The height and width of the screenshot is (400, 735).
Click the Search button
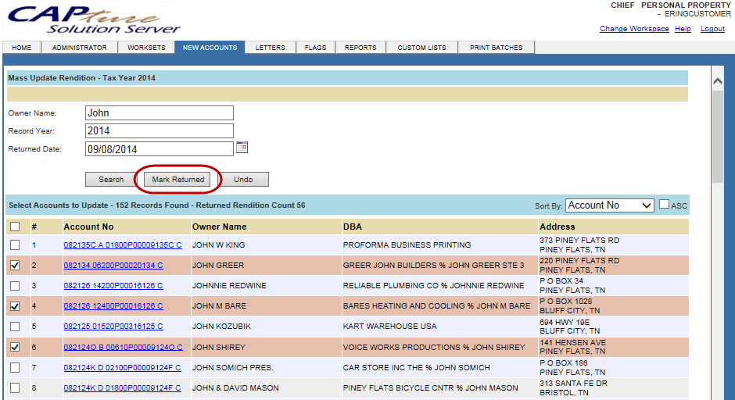(111, 180)
